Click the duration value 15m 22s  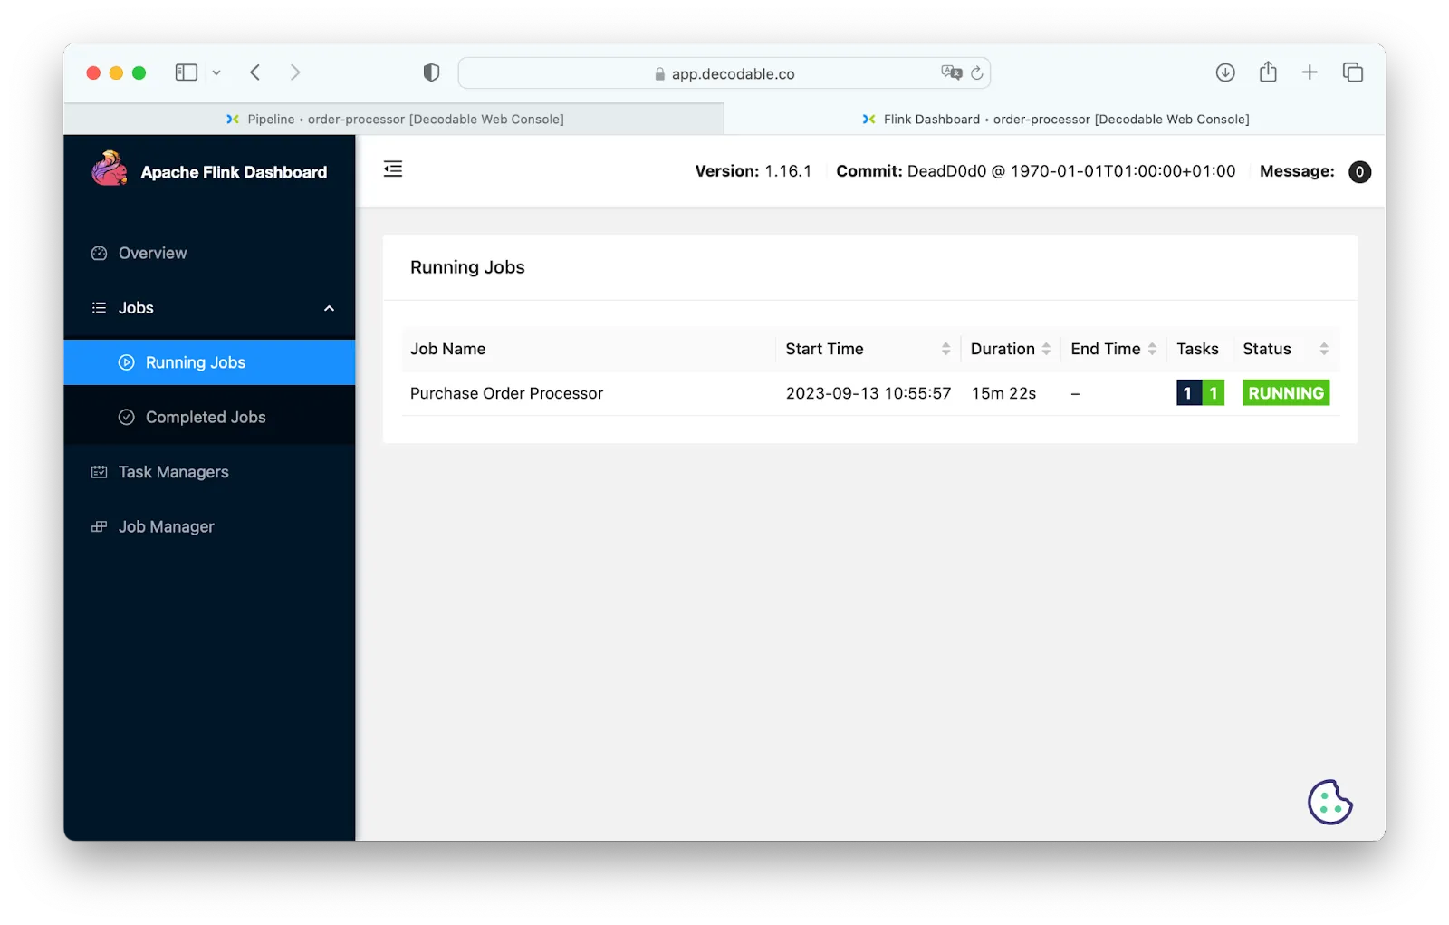1003,393
